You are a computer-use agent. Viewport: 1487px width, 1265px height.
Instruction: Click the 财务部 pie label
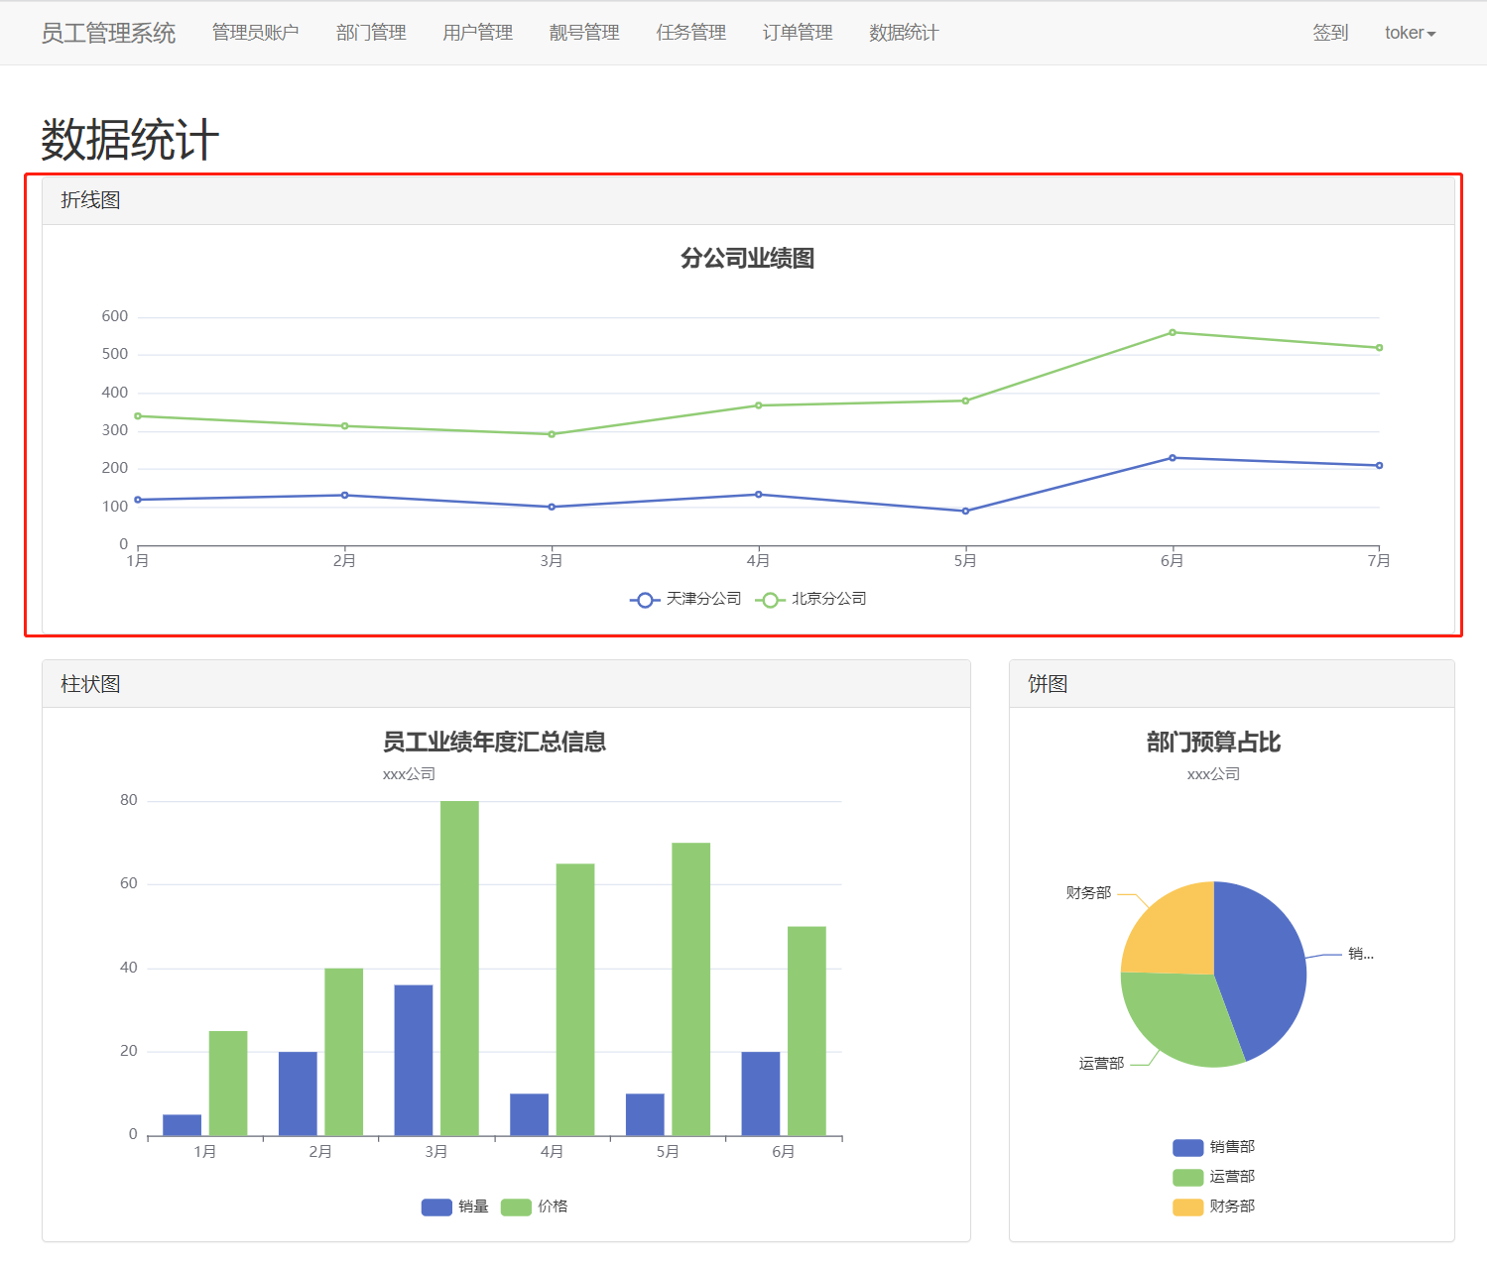(x=1088, y=893)
